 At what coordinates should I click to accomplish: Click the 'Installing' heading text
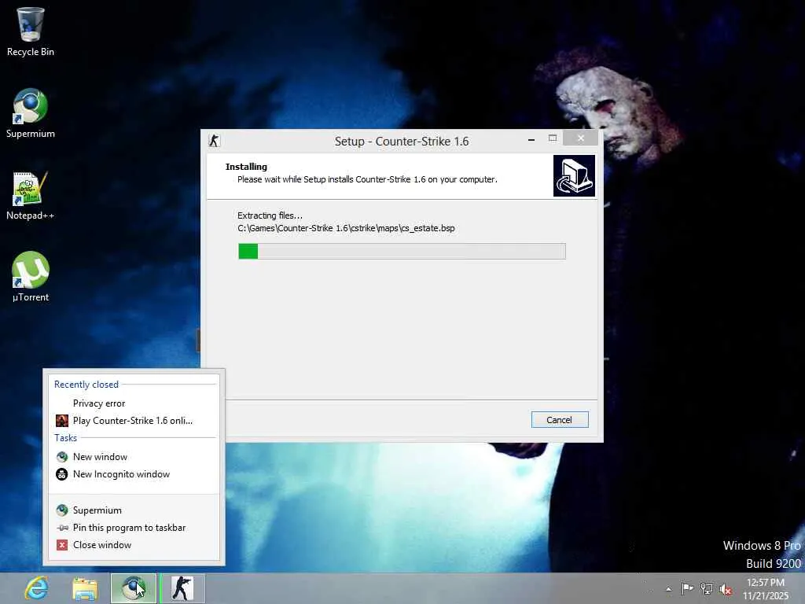pyautogui.click(x=246, y=167)
